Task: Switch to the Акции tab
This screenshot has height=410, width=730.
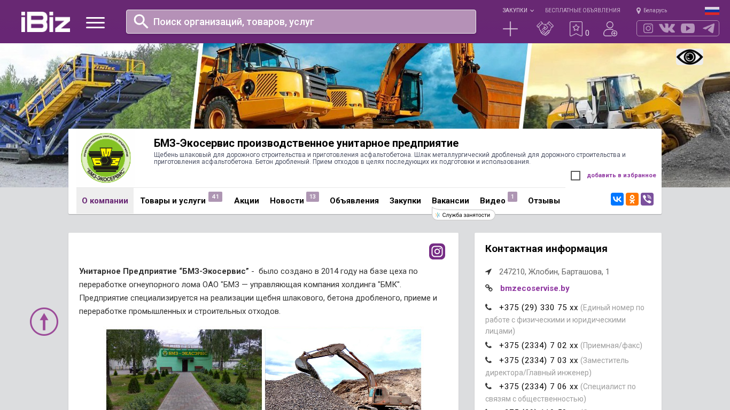Action: tap(246, 201)
